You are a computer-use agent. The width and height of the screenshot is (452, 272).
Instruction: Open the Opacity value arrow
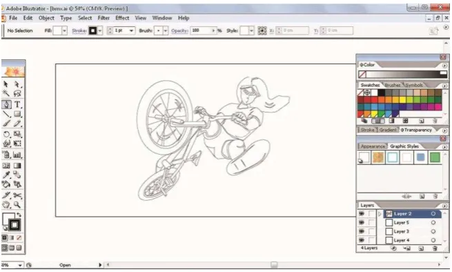click(214, 30)
